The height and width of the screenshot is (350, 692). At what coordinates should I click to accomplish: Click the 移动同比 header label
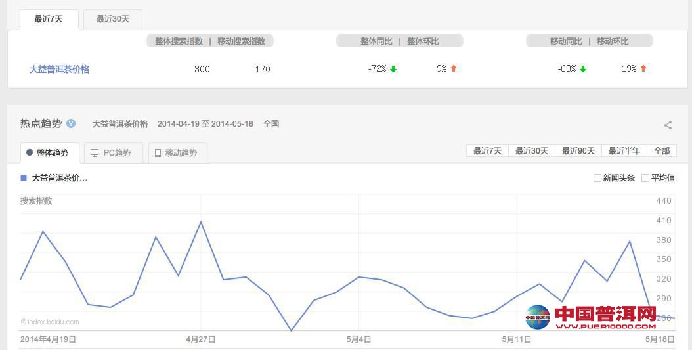point(566,41)
